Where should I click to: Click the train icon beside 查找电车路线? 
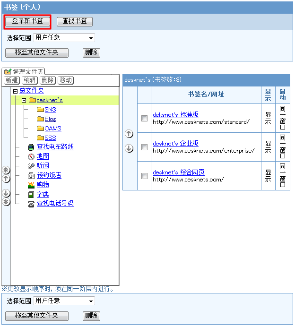[x=31, y=147]
